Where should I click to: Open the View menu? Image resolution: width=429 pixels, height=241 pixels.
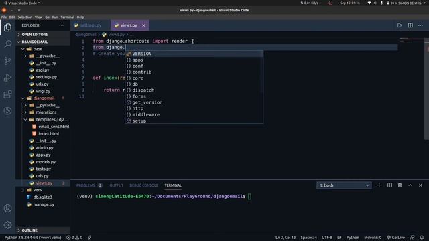39,17
